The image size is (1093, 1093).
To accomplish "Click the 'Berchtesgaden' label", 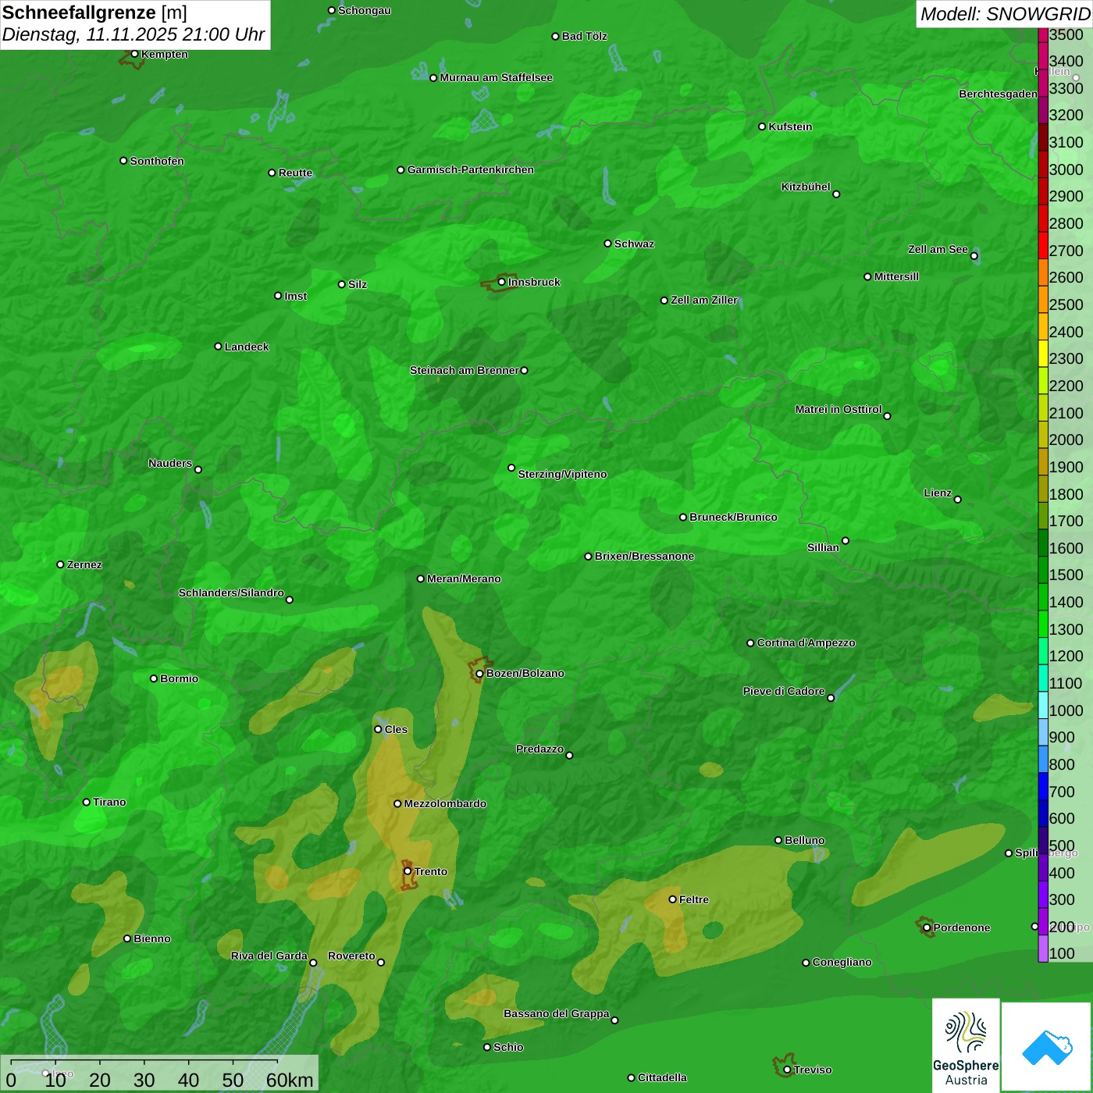I will point(999,94).
